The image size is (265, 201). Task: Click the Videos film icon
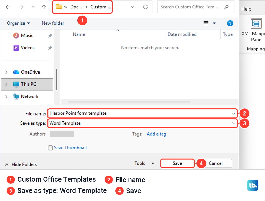[x=16, y=48]
